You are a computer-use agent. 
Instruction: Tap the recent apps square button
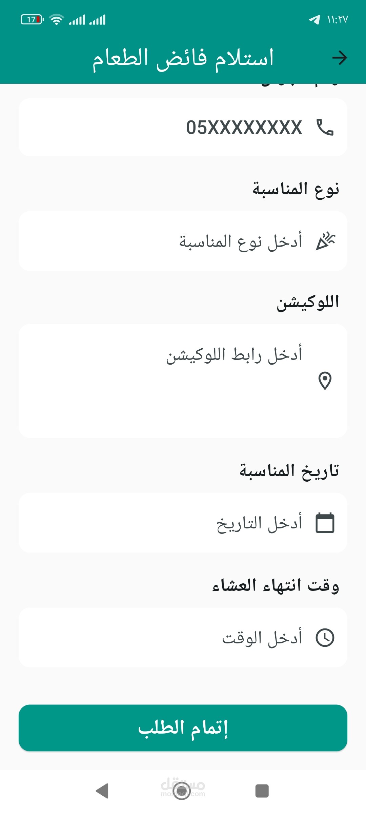(x=262, y=791)
